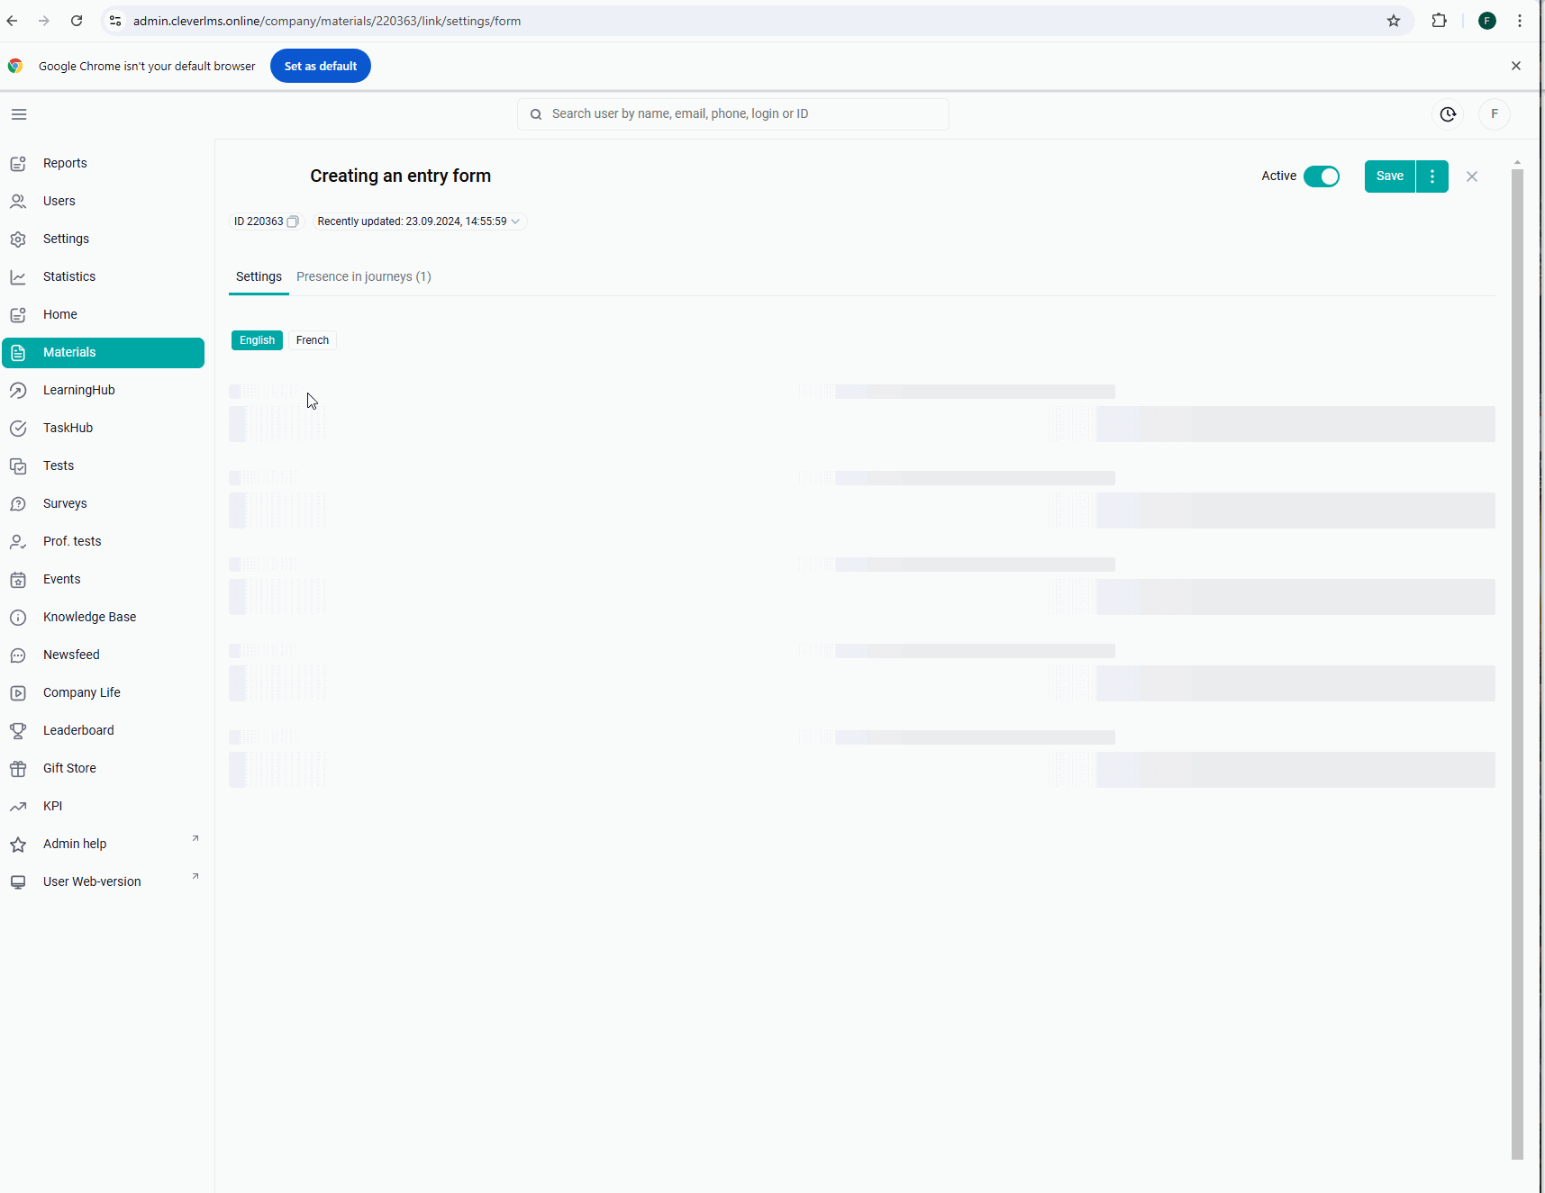Image resolution: width=1545 pixels, height=1193 pixels.
Task: Open LearningHub rocket icon
Action: pos(18,390)
